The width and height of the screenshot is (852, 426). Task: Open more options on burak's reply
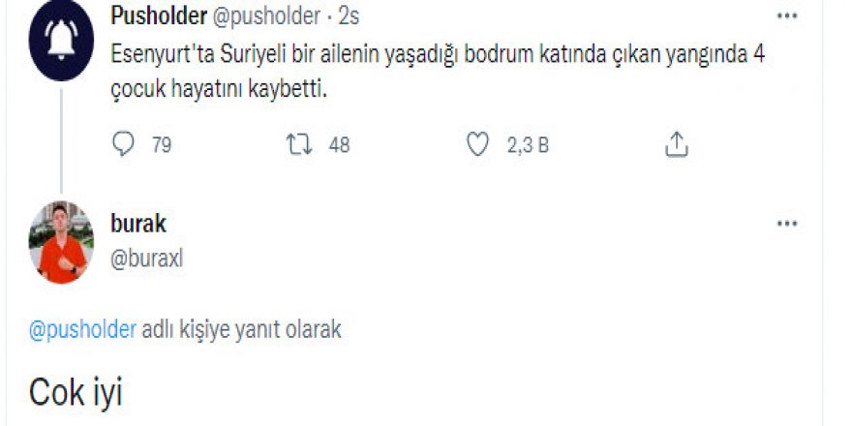coord(789,225)
